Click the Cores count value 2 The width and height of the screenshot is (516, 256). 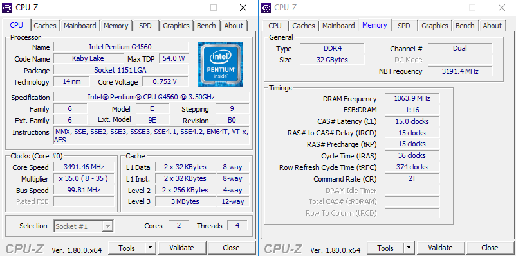(x=179, y=225)
